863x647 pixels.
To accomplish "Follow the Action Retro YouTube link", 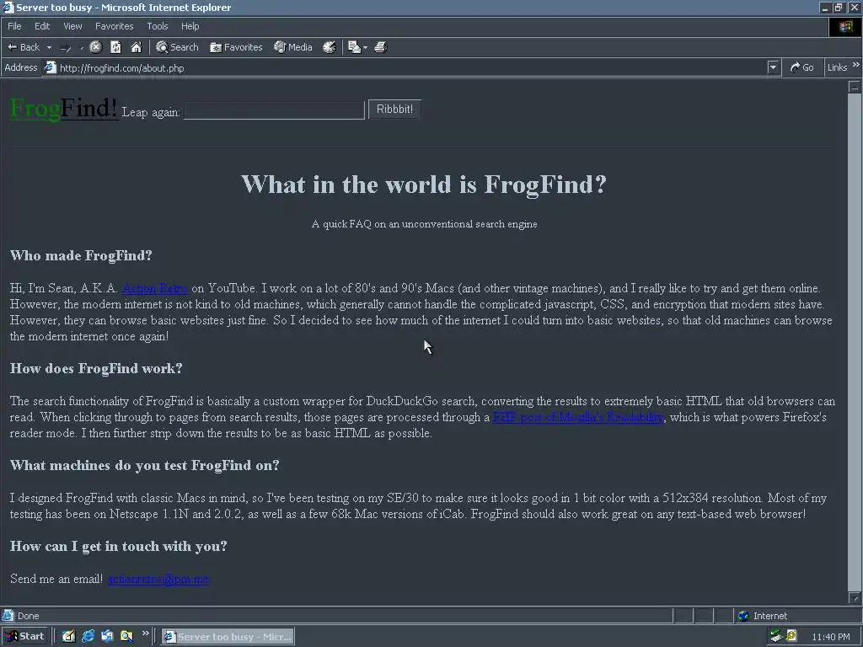I will [155, 288].
